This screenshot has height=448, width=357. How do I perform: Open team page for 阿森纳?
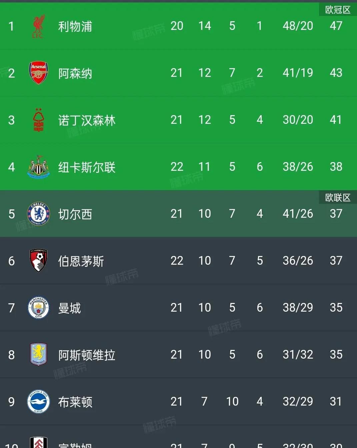pos(75,73)
